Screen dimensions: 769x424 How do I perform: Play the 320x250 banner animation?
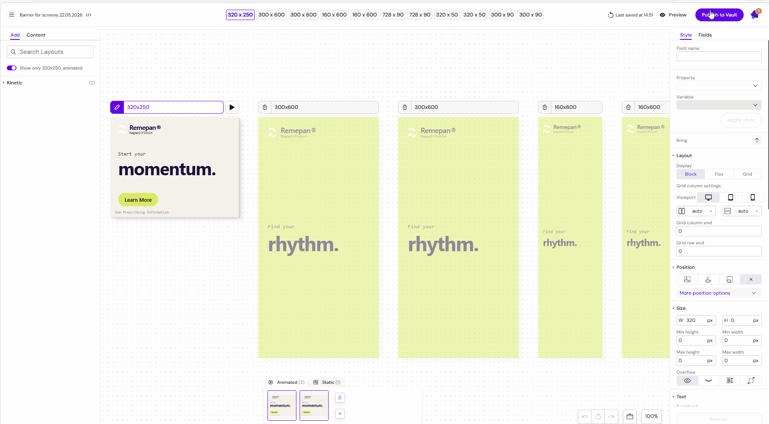pyautogui.click(x=232, y=107)
